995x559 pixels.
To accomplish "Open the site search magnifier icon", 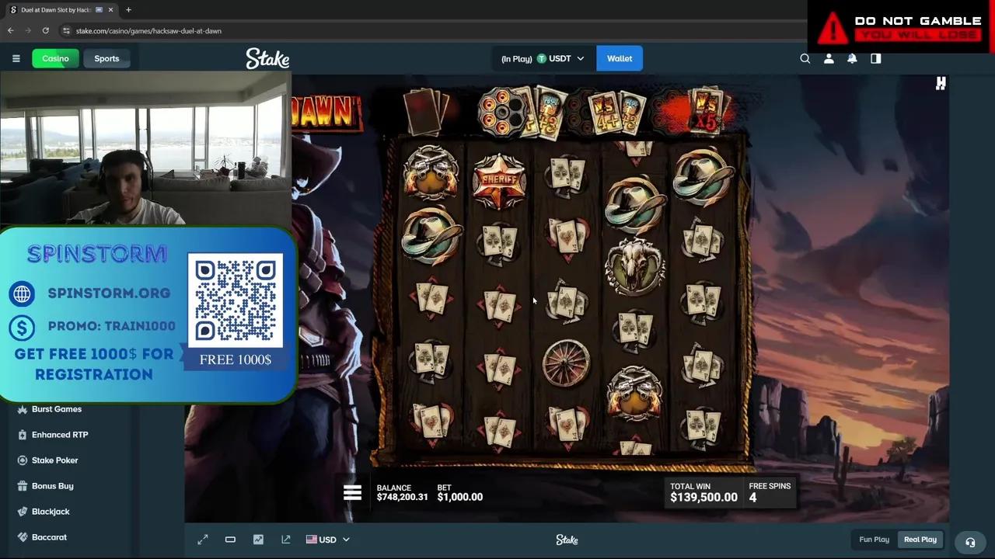I will click(805, 58).
